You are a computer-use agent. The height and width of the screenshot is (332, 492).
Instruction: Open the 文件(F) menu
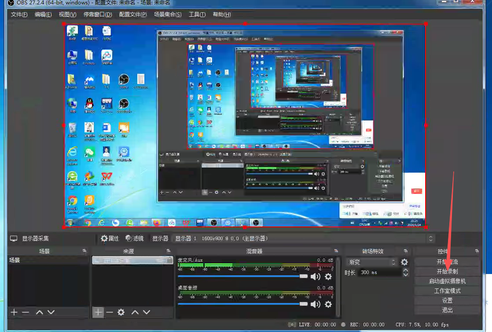click(x=19, y=15)
